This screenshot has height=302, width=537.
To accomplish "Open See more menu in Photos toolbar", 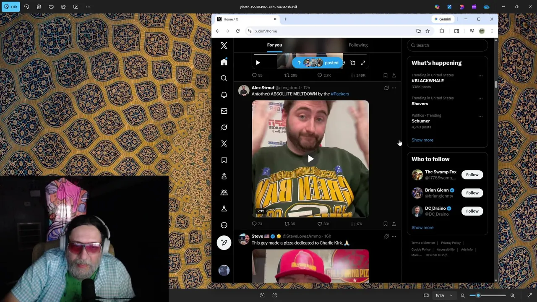I will pos(88,7).
